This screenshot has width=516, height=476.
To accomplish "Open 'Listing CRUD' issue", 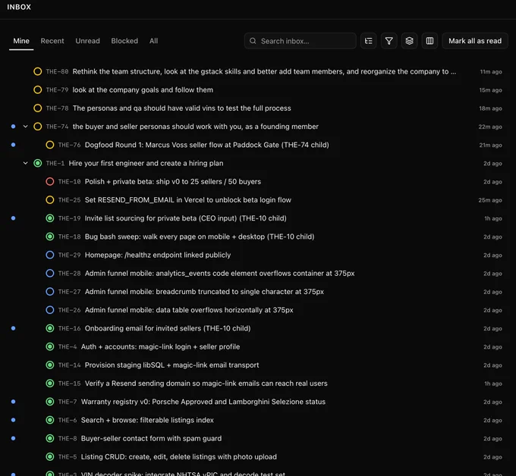I will [x=178, y=457].
